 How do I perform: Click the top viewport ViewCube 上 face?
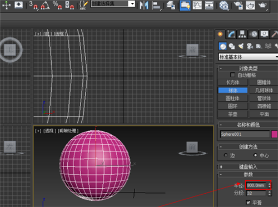[x=10, y=50]
